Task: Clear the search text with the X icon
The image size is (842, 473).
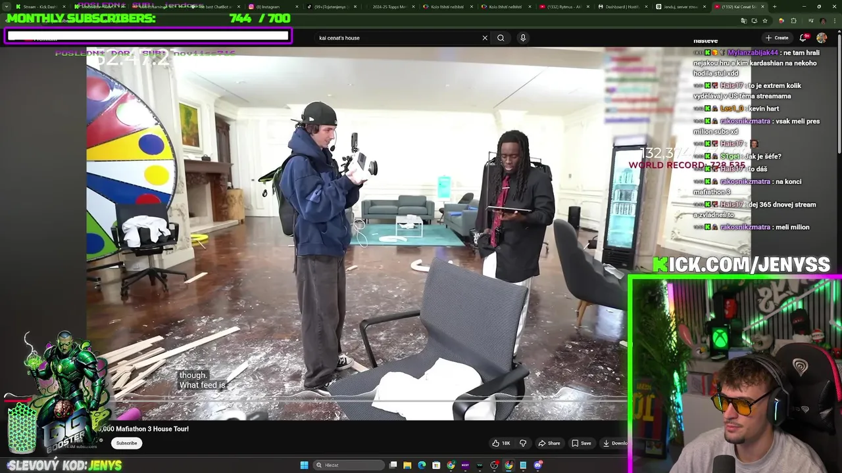Action: [x=485, y=38]
